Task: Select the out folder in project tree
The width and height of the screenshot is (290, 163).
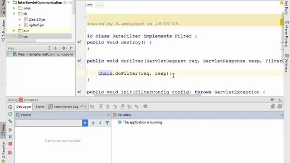Action: coord(26,31)
